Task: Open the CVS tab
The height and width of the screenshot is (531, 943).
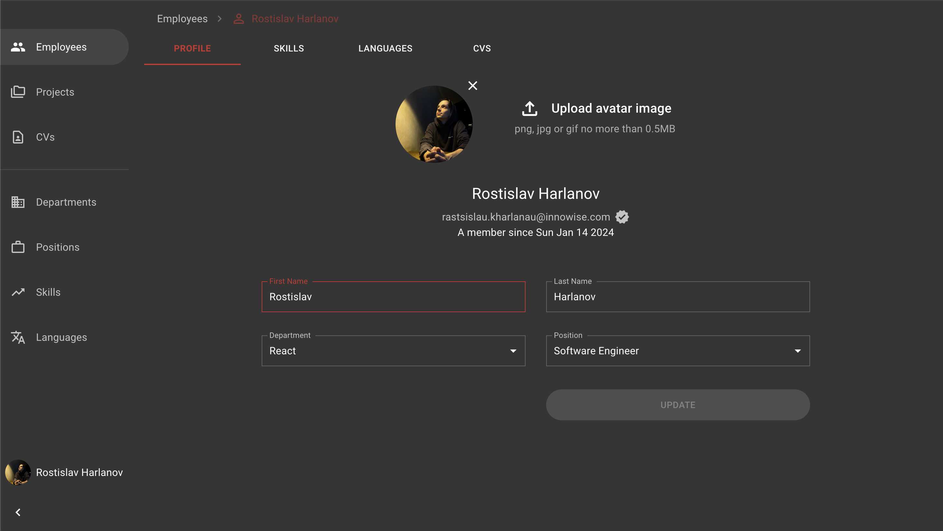Action: (x=482, y=48)
